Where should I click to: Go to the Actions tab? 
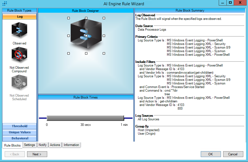point(55,145)
